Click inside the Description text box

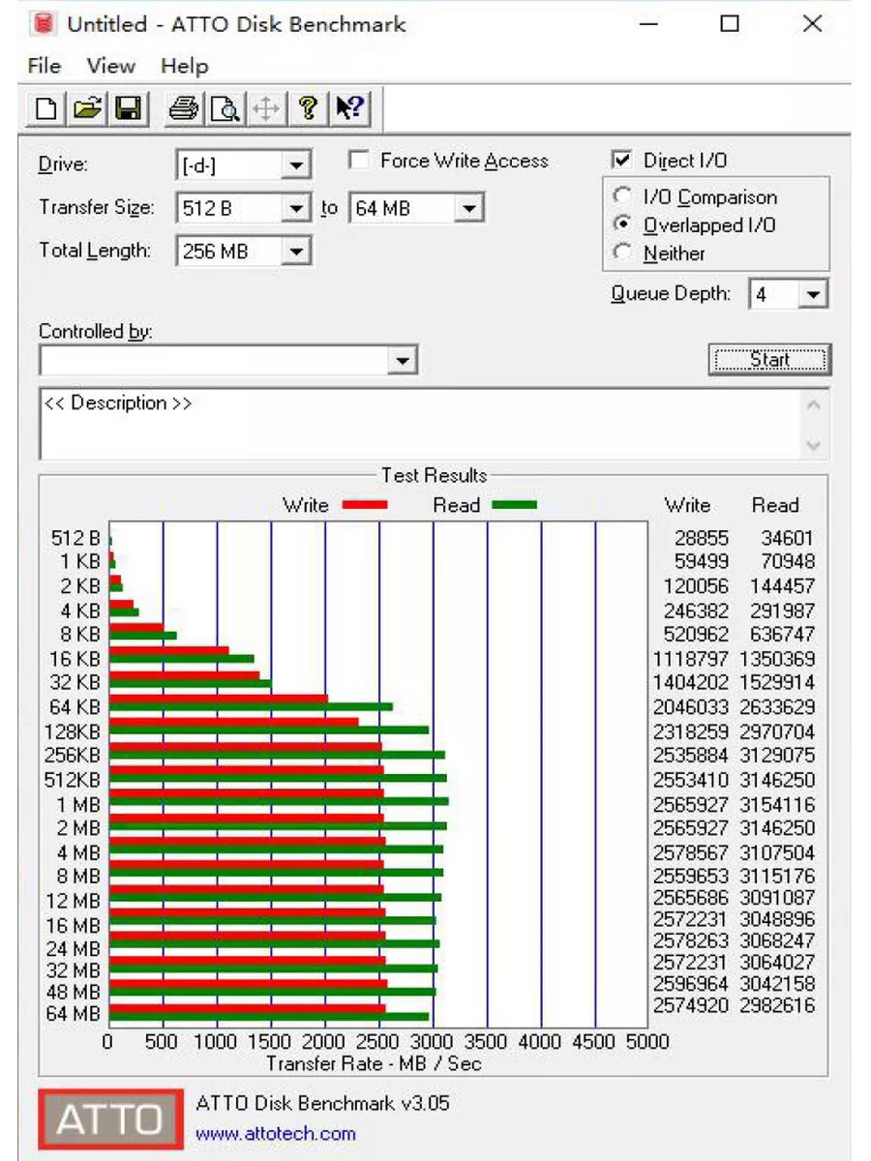[x=421, y=424]
